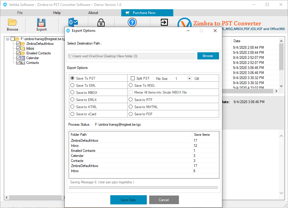This screenshot has width=288, height=208.
Task: Click the shopping cart icon on Purchase Now
Action: pyautogui.click(x=128, y=13)
